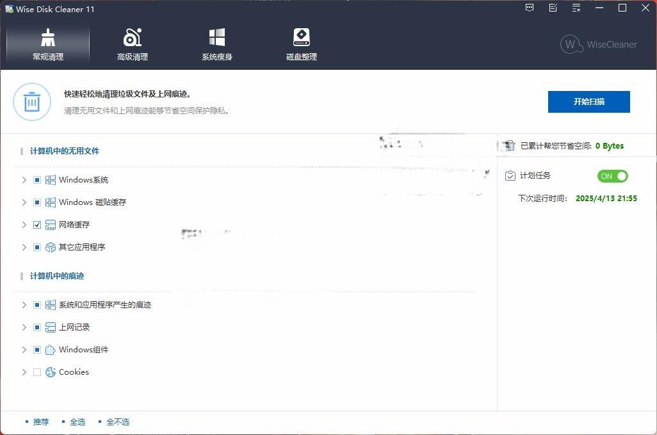
Task: Toggle the 计划任务 ON switch
Action: [x=613, y=176]
